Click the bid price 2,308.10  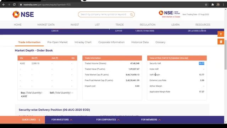point(35,63)
